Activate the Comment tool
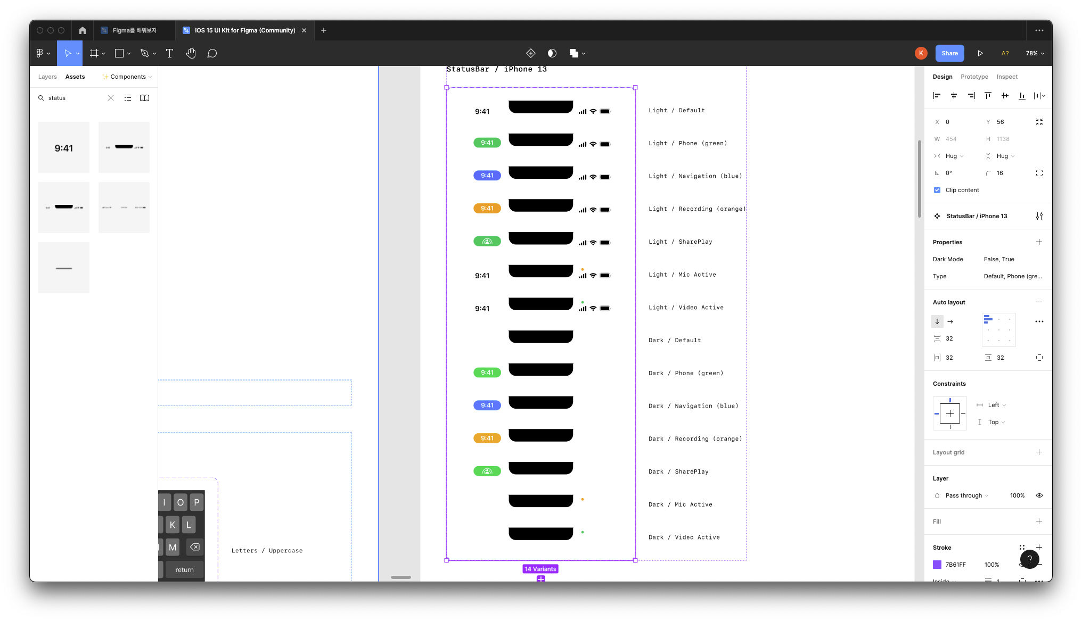The image size is (1082, 621). click(x=212, y=53)
